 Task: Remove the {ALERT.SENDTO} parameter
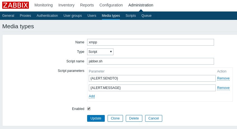(x=223, y=78)
